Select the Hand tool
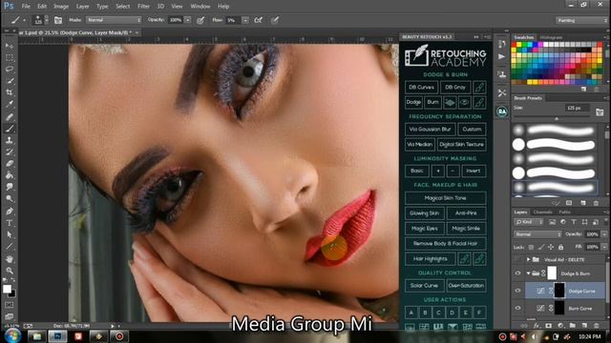The image size is (611, 343). coord(10,258)
